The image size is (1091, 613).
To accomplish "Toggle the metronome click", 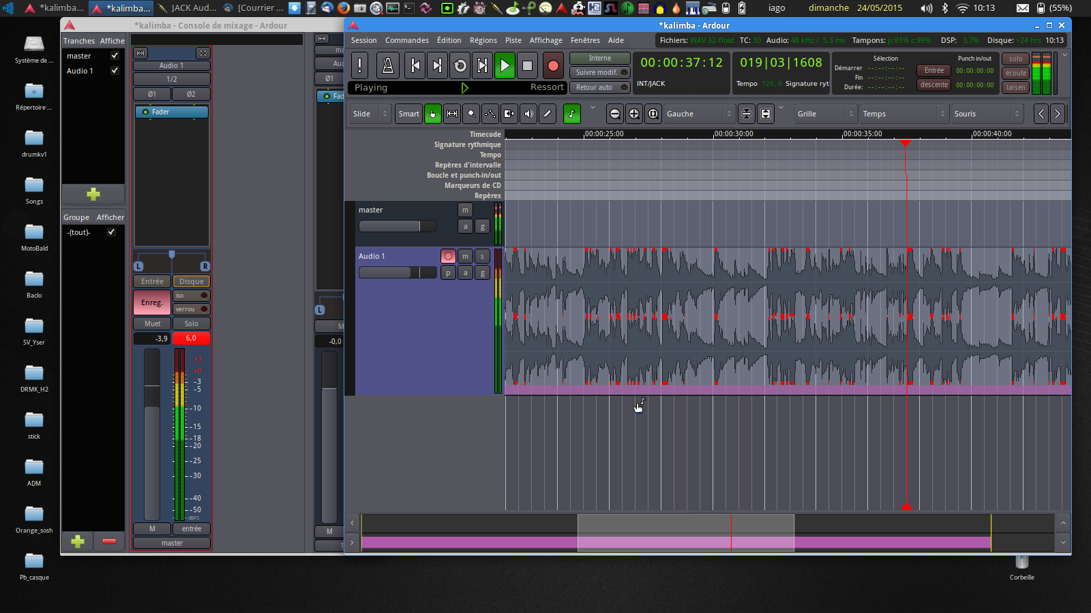I will tap(387, 65).
